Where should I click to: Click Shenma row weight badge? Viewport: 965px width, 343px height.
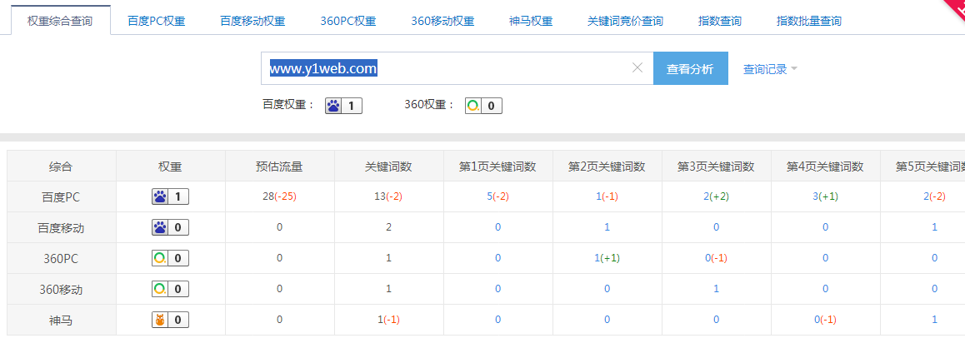(170, 320)
